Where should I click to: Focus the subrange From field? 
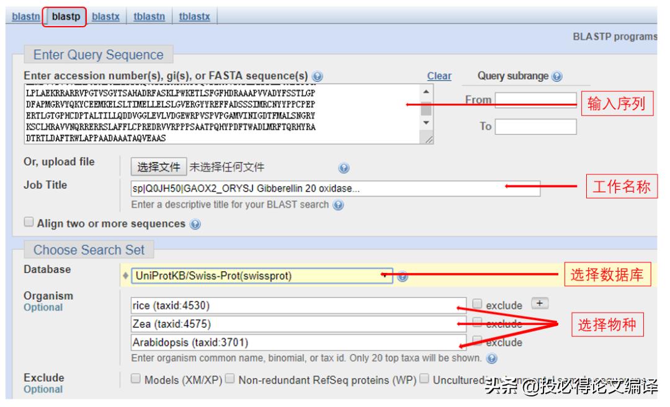coord(535,100)
